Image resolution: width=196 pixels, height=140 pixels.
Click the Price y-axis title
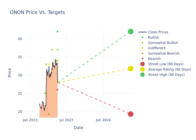(10, 73)
